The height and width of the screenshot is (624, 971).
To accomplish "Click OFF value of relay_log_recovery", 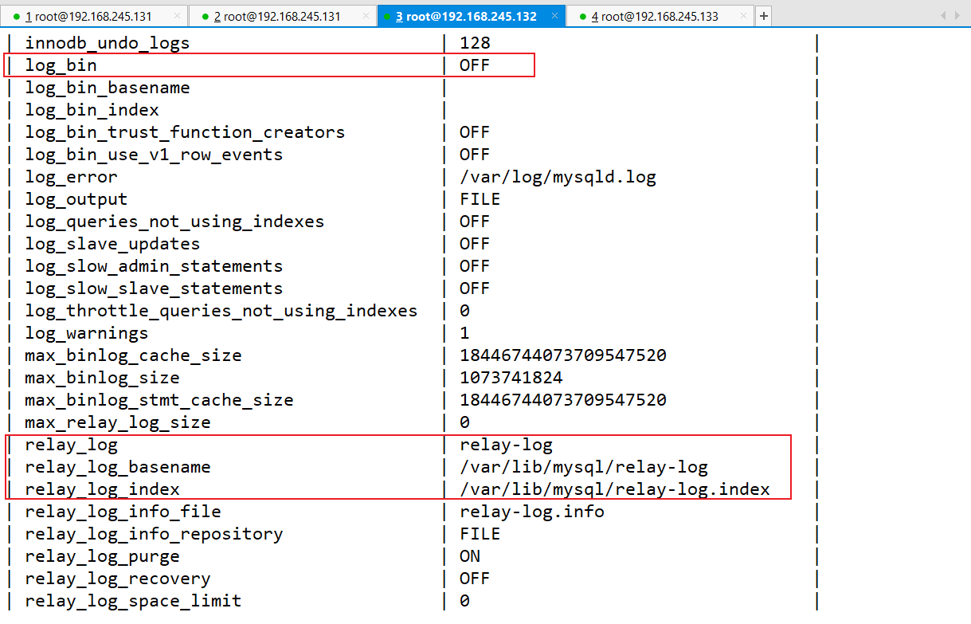I will (x=475, y=579).
